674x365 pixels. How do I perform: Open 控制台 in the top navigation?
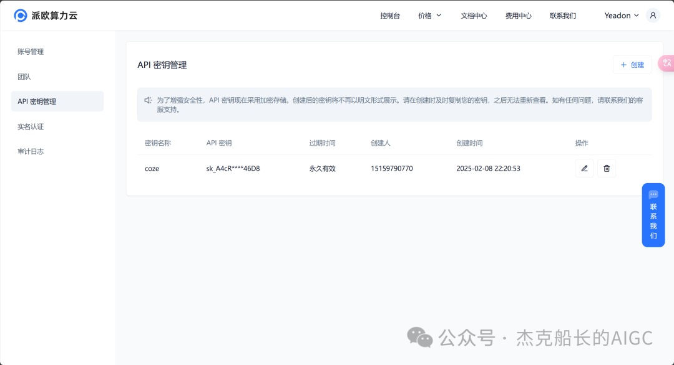(390, 16)
